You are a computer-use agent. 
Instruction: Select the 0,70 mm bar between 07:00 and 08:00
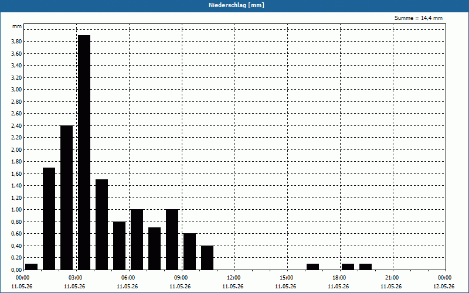coord(154,248)
